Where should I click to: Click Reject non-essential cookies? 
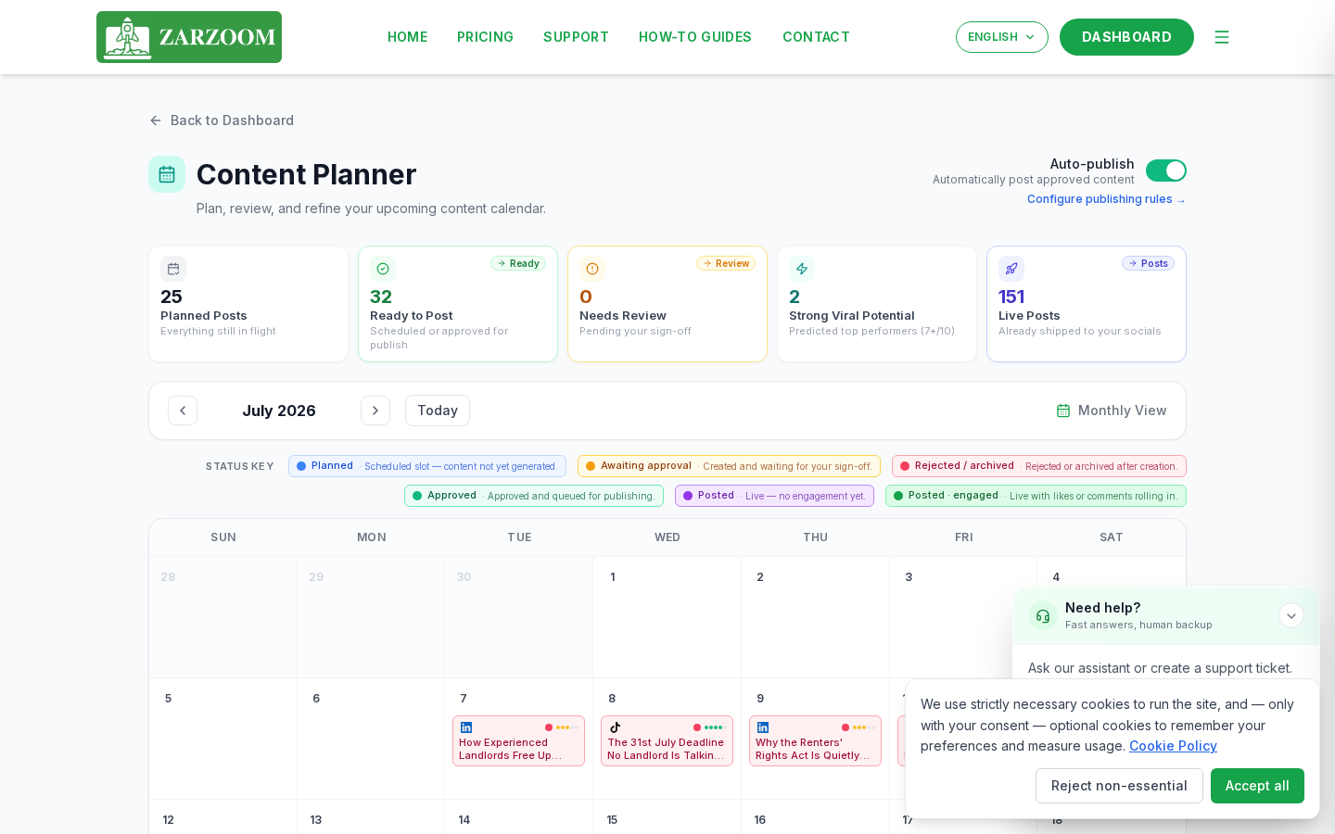pyautogui.click(x=1119, y=786)
